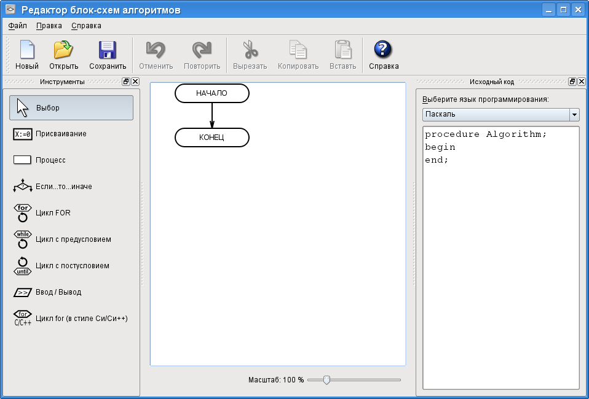Image resolution: width=589 pixels, height=399 pixels.
Task: Select the Выбор pointer tool
Action: pyautogui.click(x=71, y=107)
